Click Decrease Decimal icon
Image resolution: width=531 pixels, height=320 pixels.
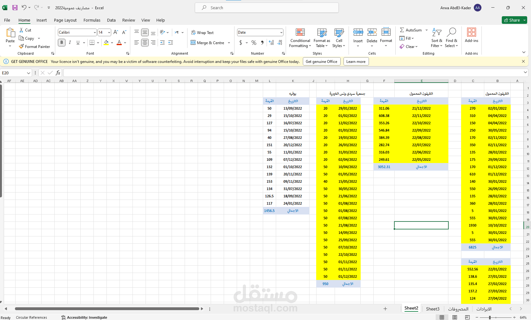[280, 42]
